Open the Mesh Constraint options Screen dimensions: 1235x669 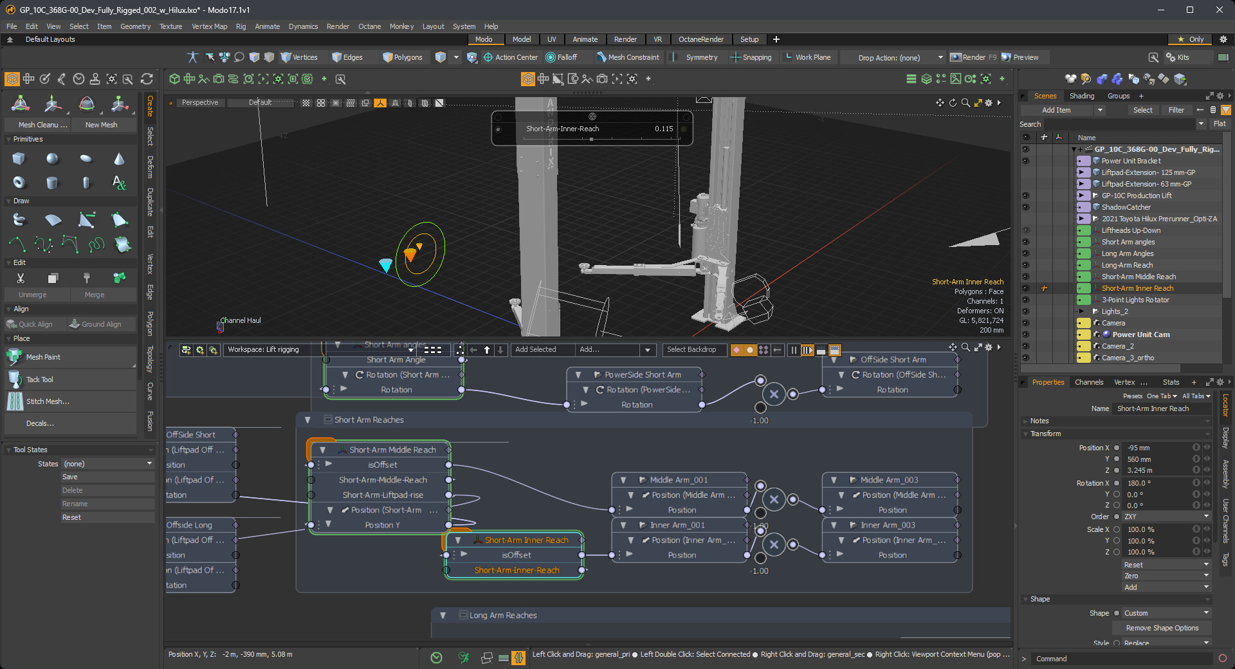628,57
